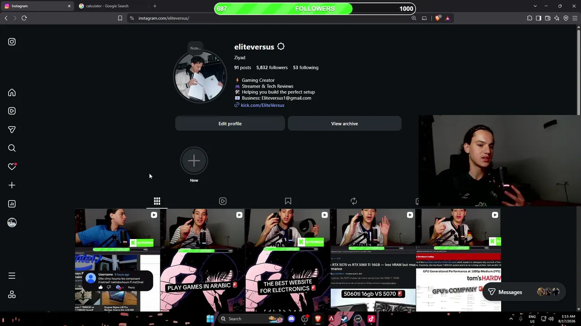The width and height of the screenshot is (581, 326).
Task: Click the Note bubble above profile photo
Action: pos(196,48)
